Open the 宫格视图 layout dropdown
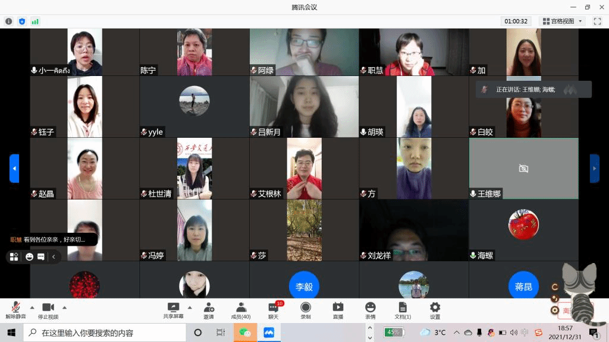This screenshot has width=609, height=342. point(562,21)
